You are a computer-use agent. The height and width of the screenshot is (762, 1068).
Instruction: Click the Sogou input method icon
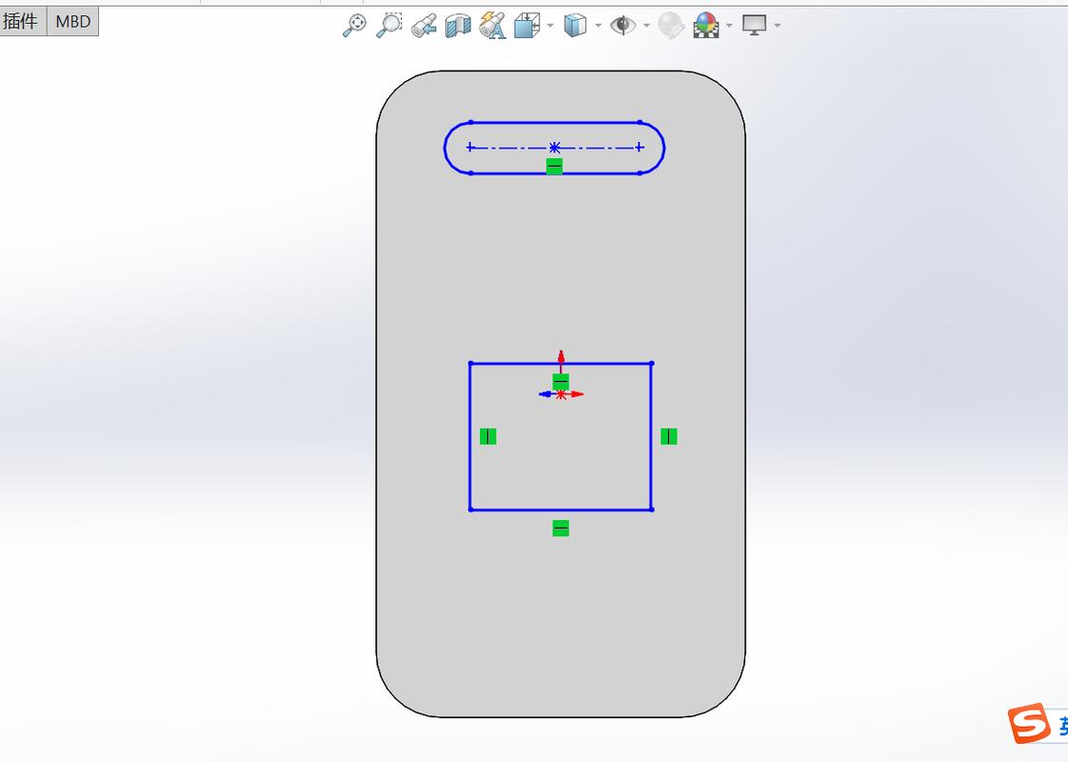point(1028,722)
